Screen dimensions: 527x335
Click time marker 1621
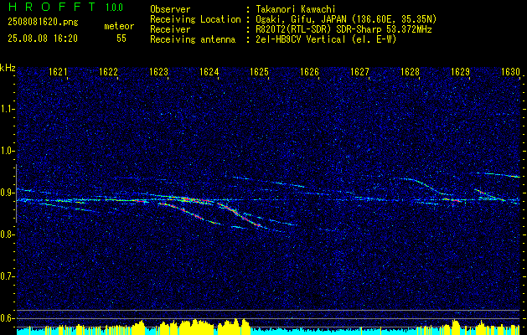click(x=58, y=71)
